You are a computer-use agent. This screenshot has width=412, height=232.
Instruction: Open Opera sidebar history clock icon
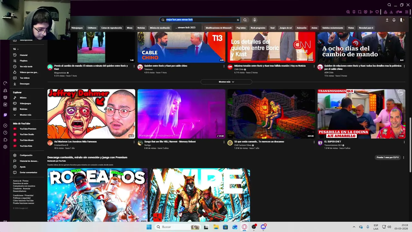click(5, 133)
